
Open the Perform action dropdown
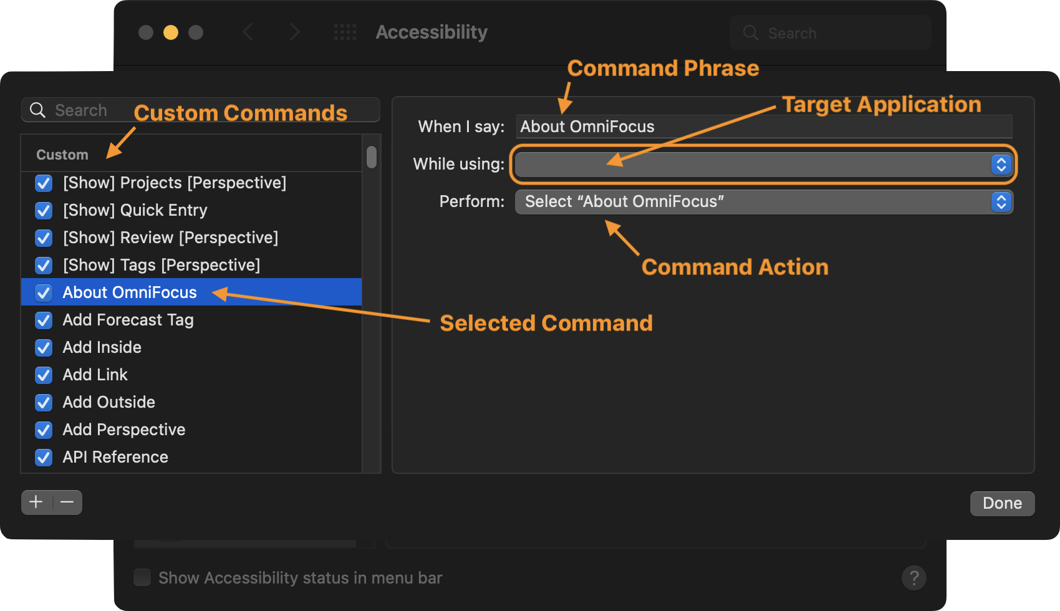tap(764, 202)
